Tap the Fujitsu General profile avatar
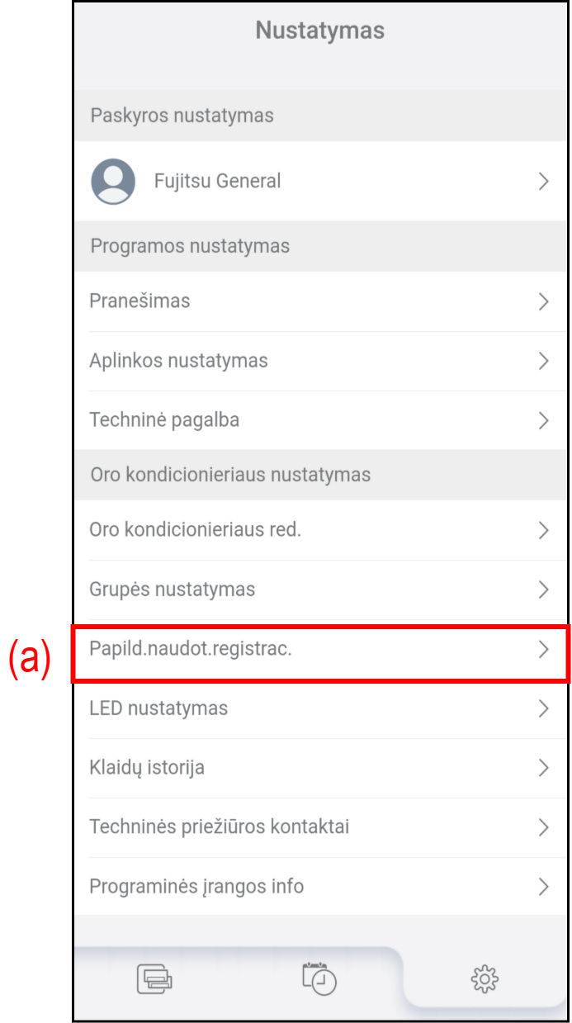Image resolution: width=572 pixels, height=1023 pixels. [113, 181]
